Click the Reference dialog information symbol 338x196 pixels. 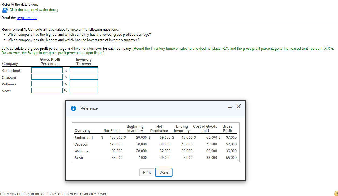pos(73,108)
